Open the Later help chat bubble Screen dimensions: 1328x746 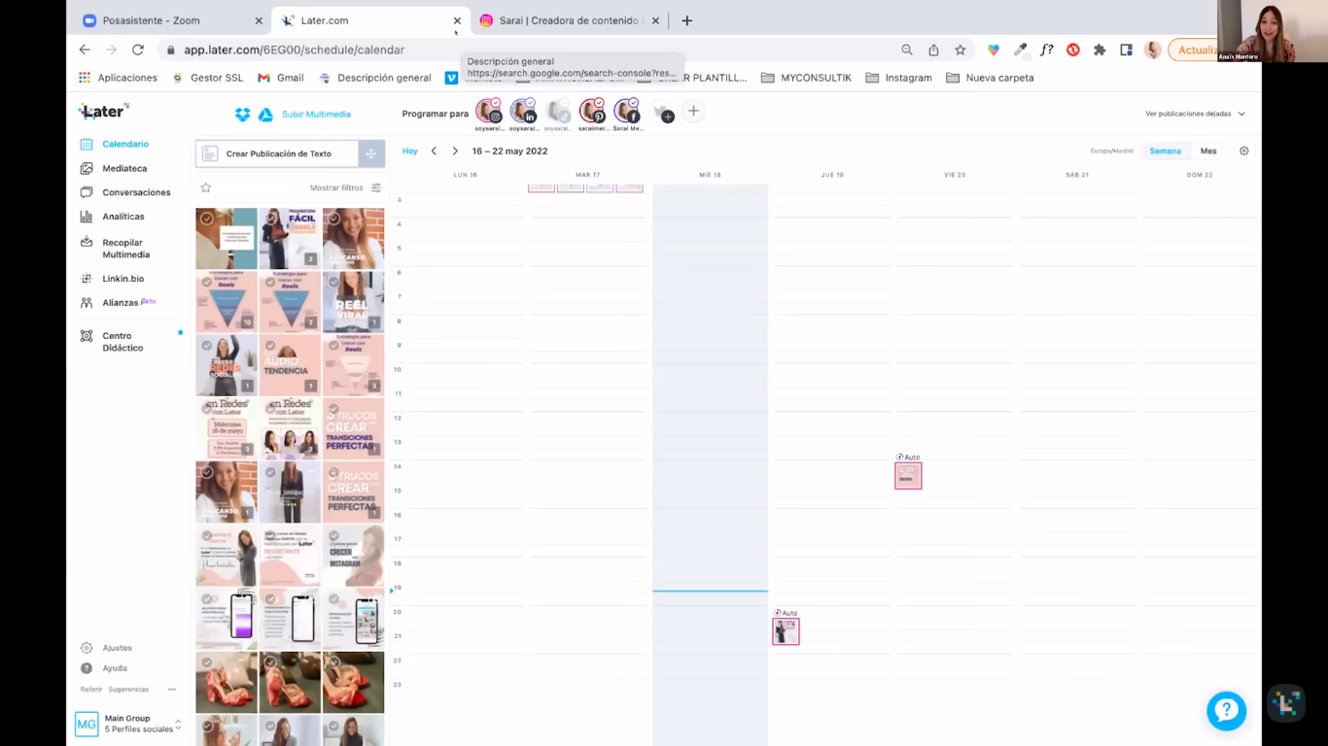tap(1226, 711)
